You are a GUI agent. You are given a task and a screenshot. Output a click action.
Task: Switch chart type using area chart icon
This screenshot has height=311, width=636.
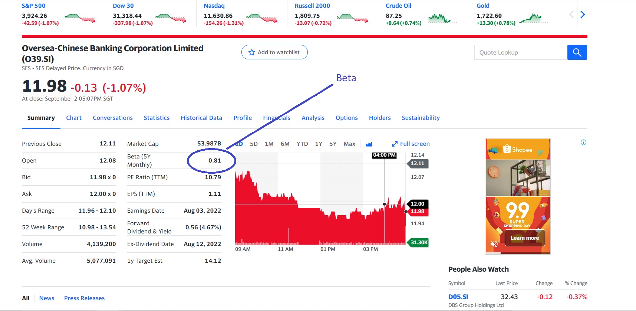coord(369,144)
